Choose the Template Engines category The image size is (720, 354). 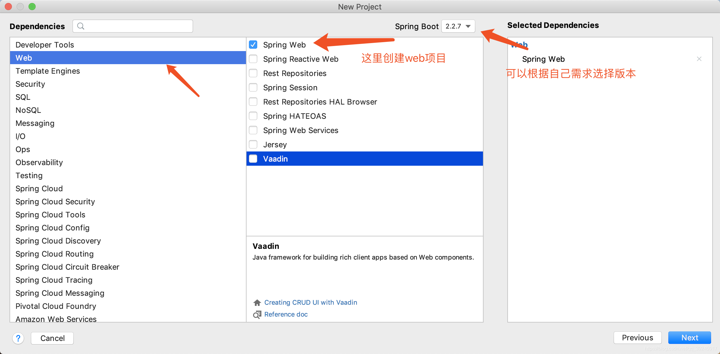pyautogui.click(x=128, y=71)
